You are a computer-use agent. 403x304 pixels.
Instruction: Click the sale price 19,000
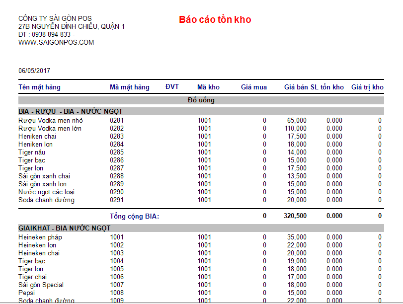point(297,261)
